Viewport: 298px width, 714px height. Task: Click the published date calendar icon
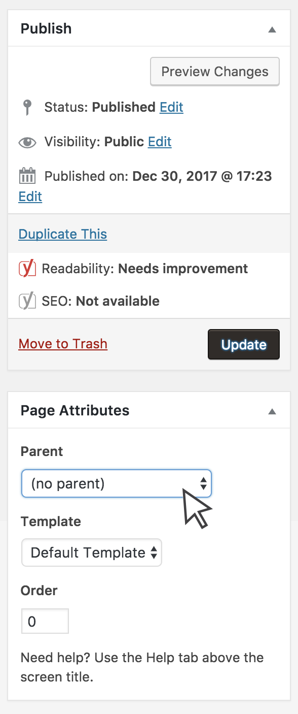27,176
